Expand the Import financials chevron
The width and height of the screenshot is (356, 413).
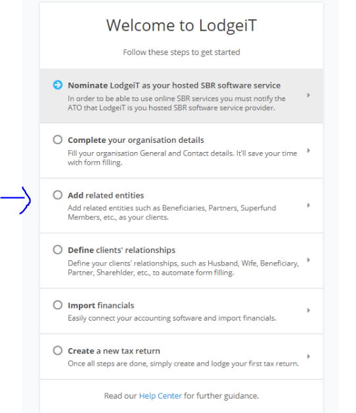coord(309,310)
